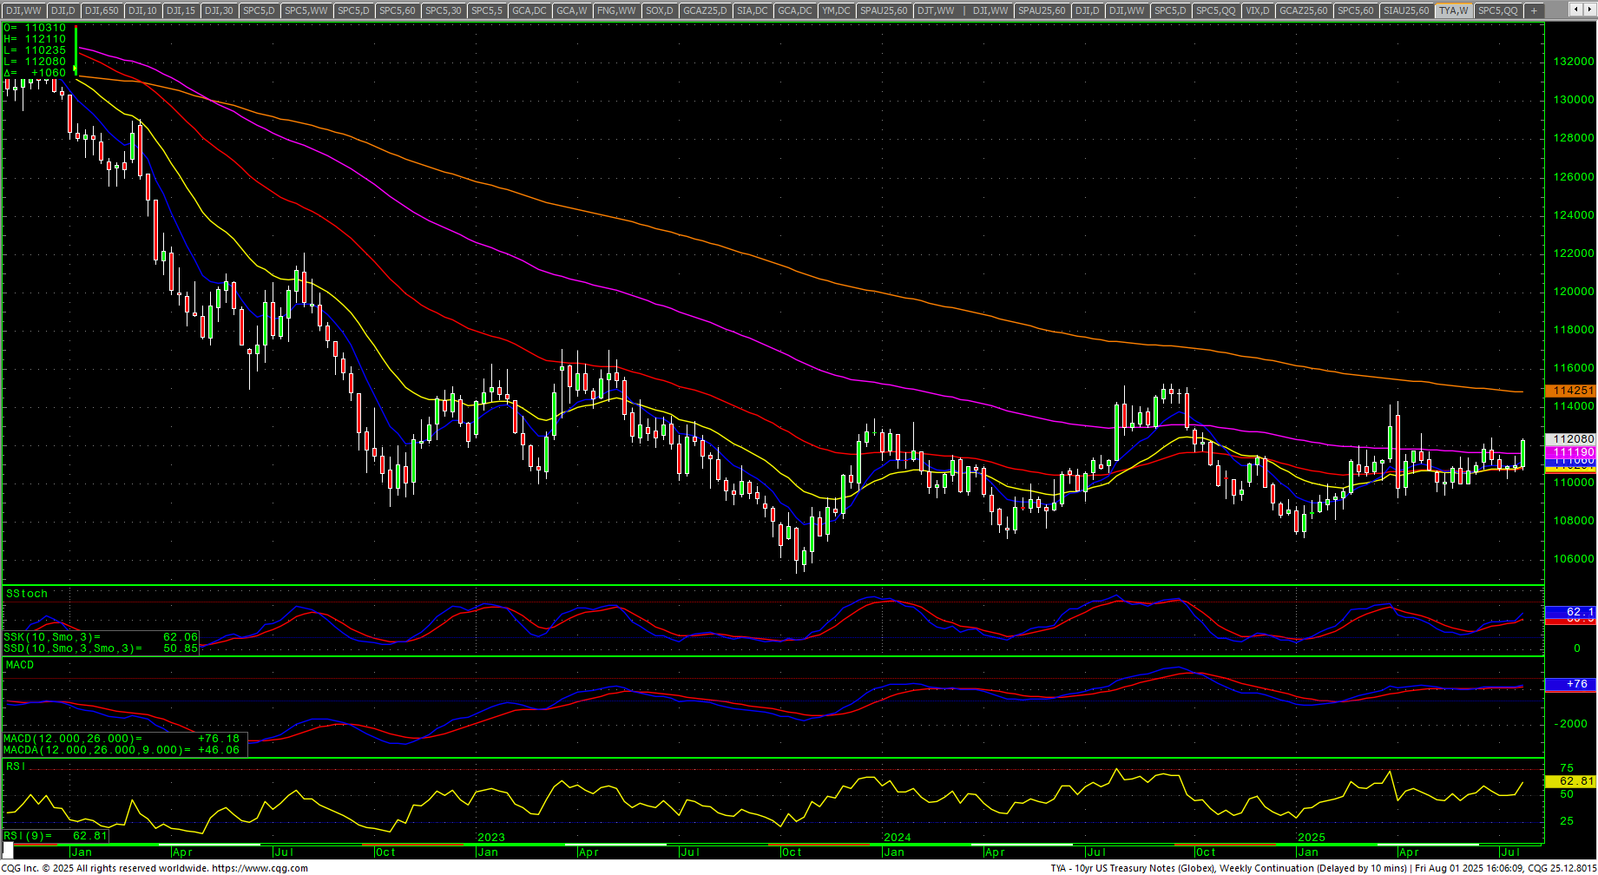The width and height of the screenshot is (1598, 875).
Task: Select the DJI,15 tab
Action: (181, 10)
